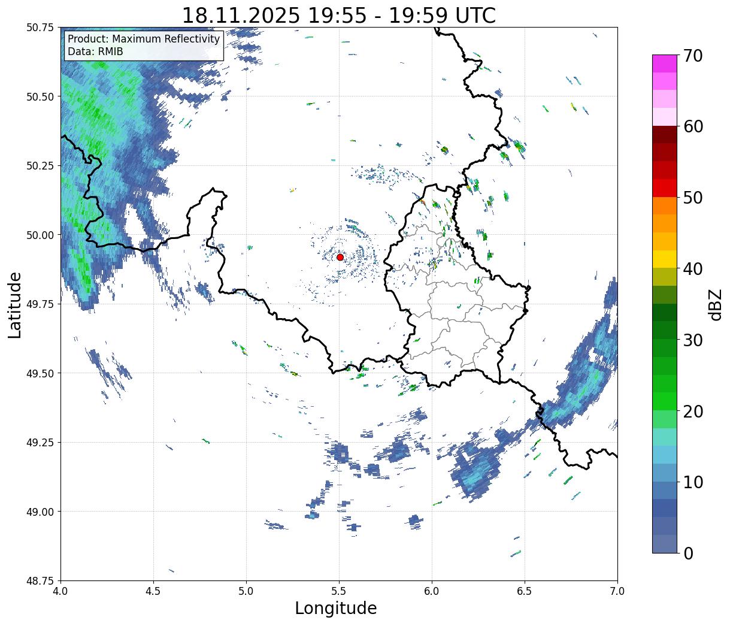Screen dimensions: 730x623
Task: Click the 50.50 latitude tick label
Action: (x=40, y=96)
